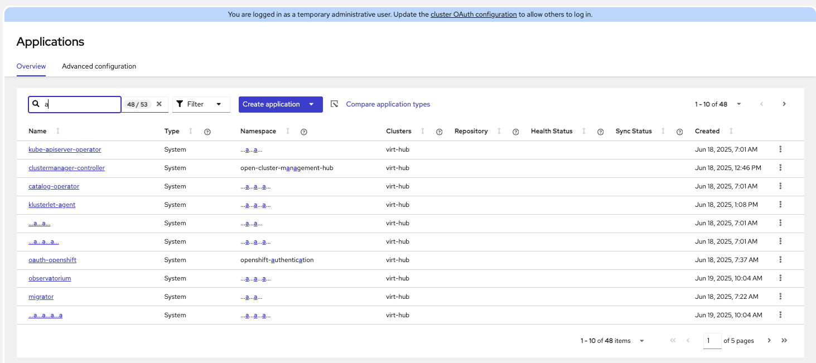
Task: Clear the search field with the X icon
Action: (159, 104)
